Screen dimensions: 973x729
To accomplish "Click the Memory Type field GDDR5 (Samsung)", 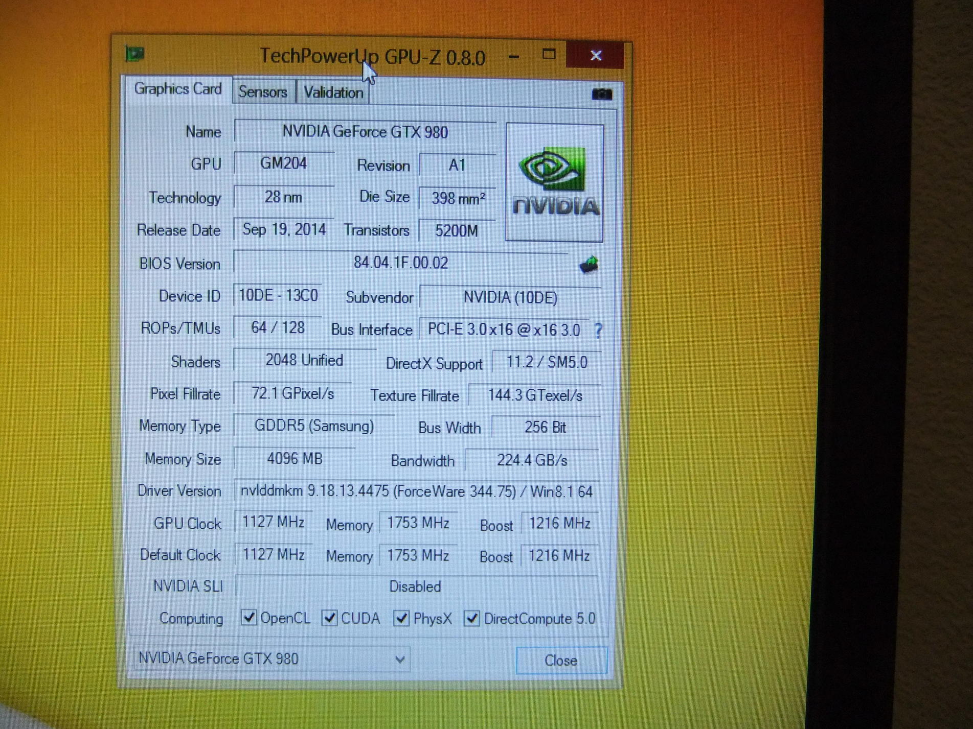I will [x=314, y=426].
